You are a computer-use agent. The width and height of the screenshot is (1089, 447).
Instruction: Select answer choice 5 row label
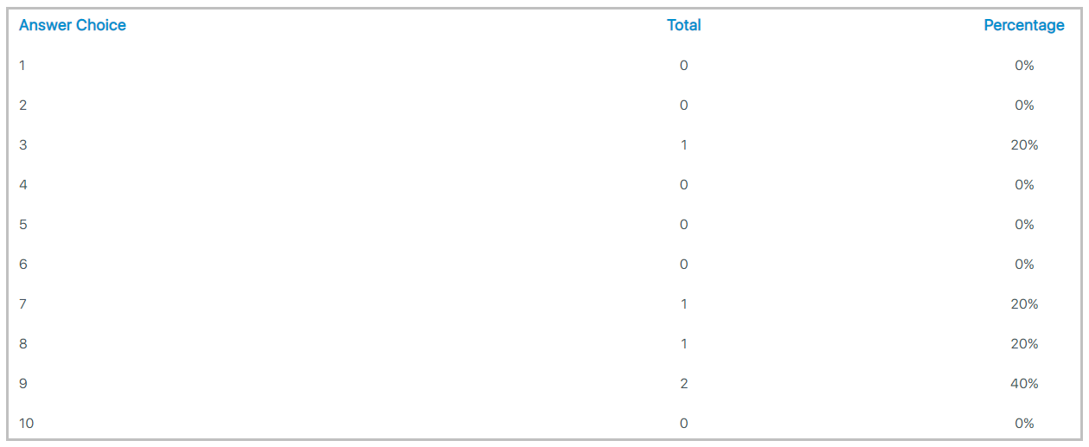pos(23,224)
